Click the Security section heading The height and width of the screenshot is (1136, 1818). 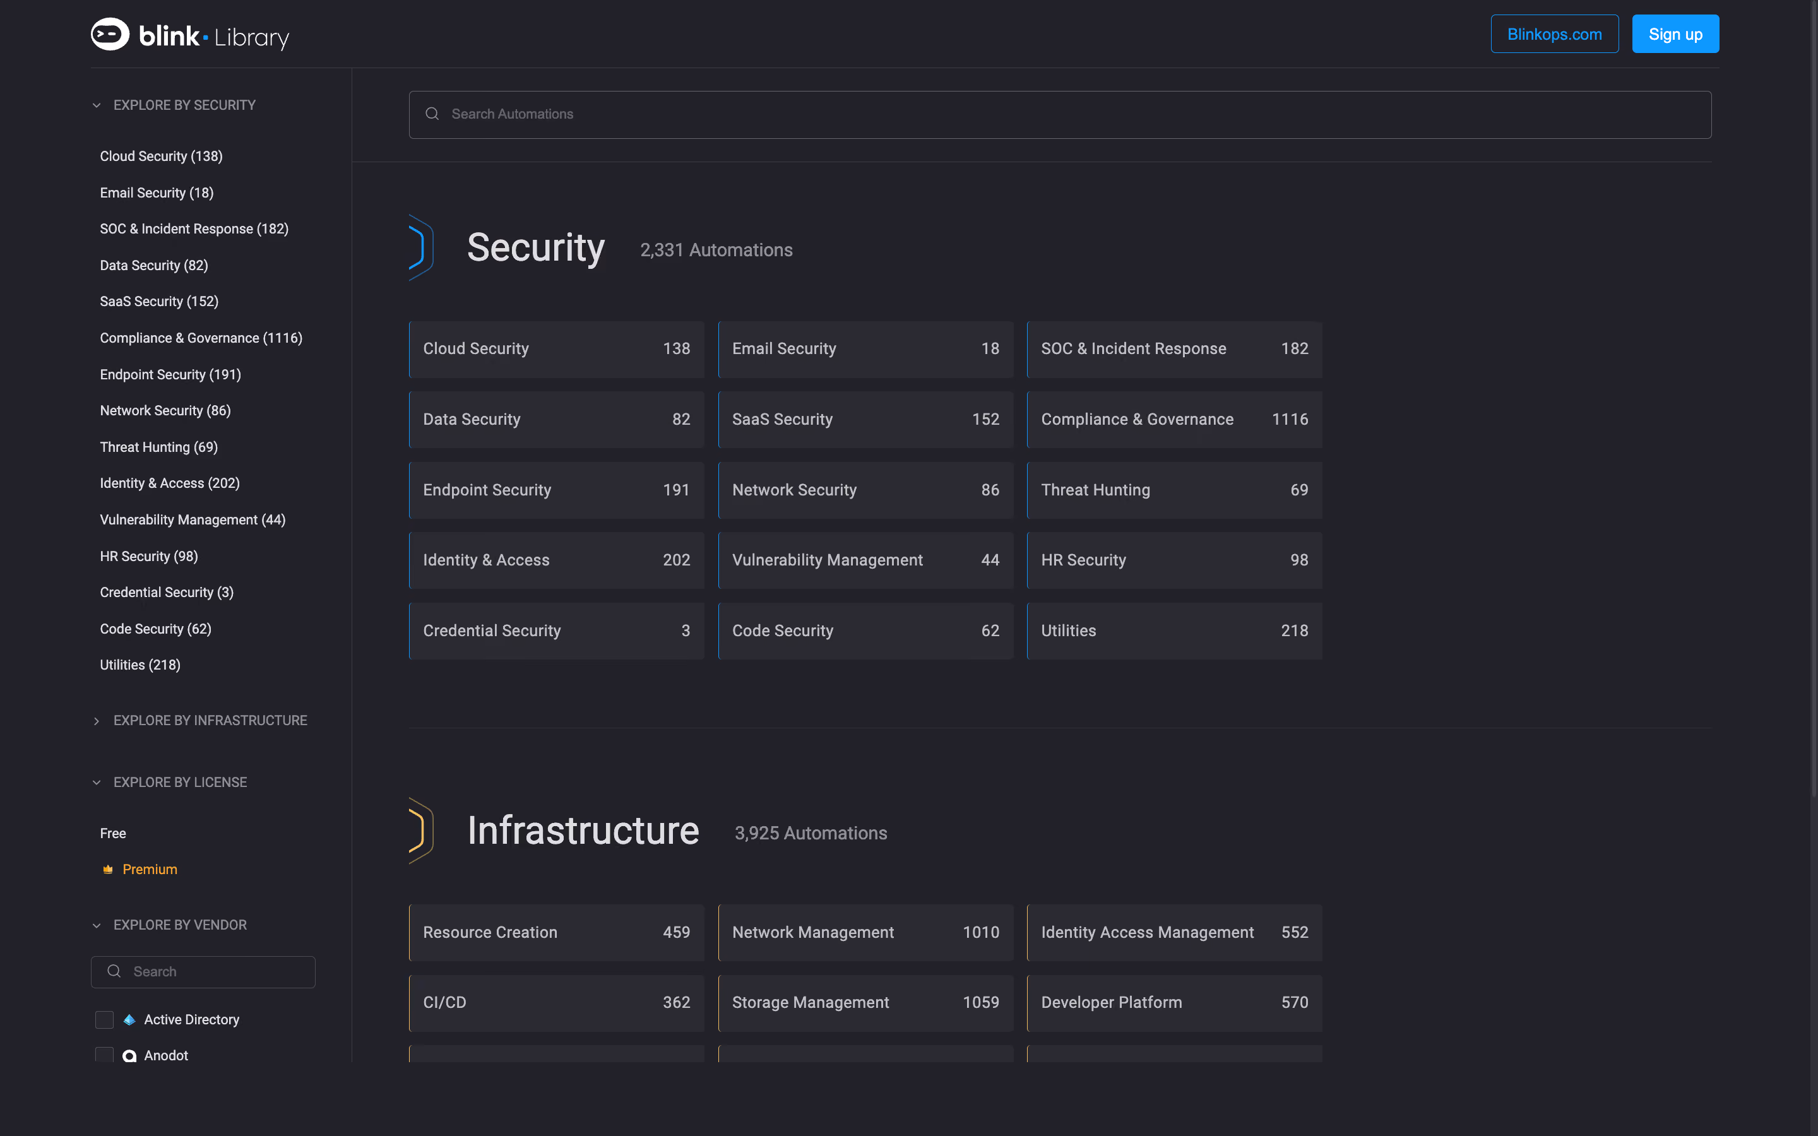coord(536,248)
